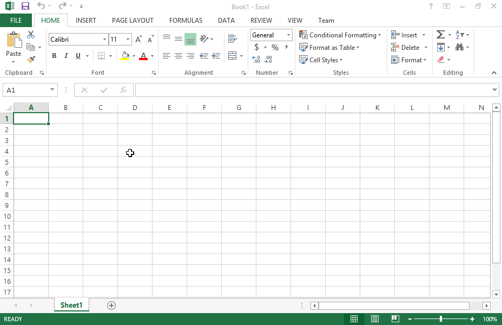
Task: Select the Sheet1 tab
Action: tap(71, 305)
